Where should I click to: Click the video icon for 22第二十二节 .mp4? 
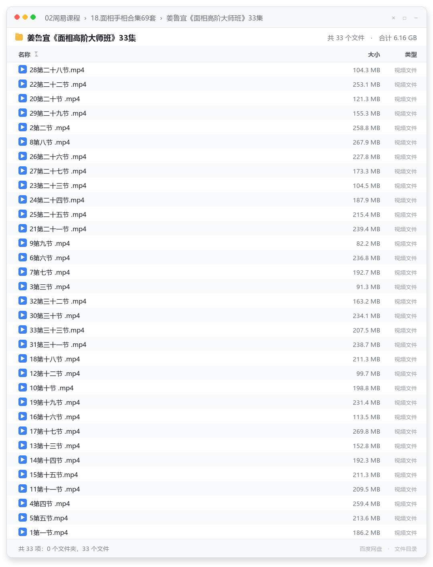(22, 84)
